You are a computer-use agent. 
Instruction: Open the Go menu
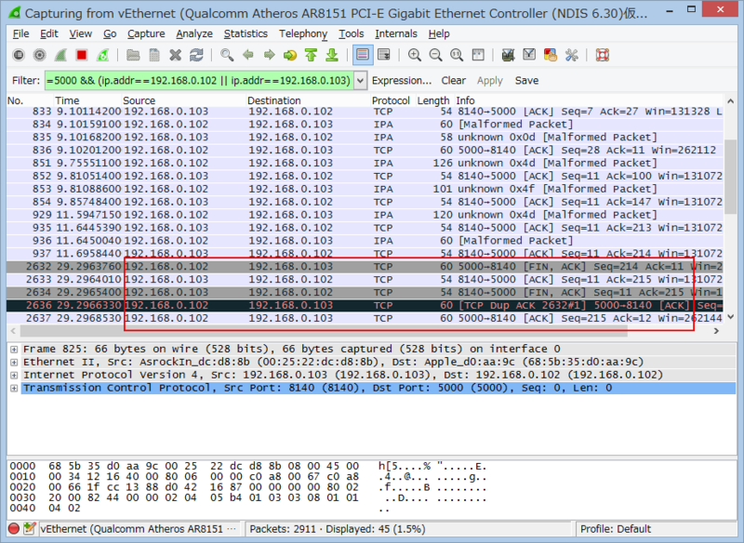pyautogui.click(x=110, y=33)
